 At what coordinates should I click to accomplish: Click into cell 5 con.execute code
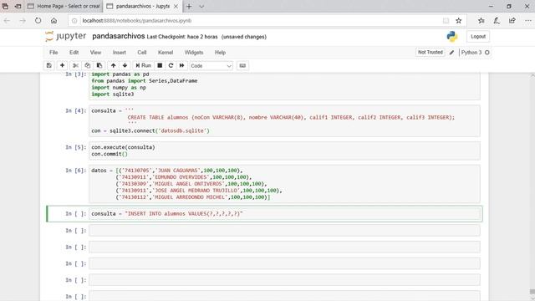tap(284, 150)
